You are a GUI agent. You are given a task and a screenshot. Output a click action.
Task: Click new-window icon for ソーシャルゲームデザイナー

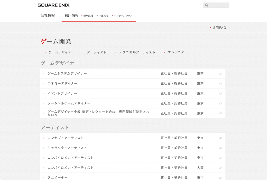click(221, 103)
